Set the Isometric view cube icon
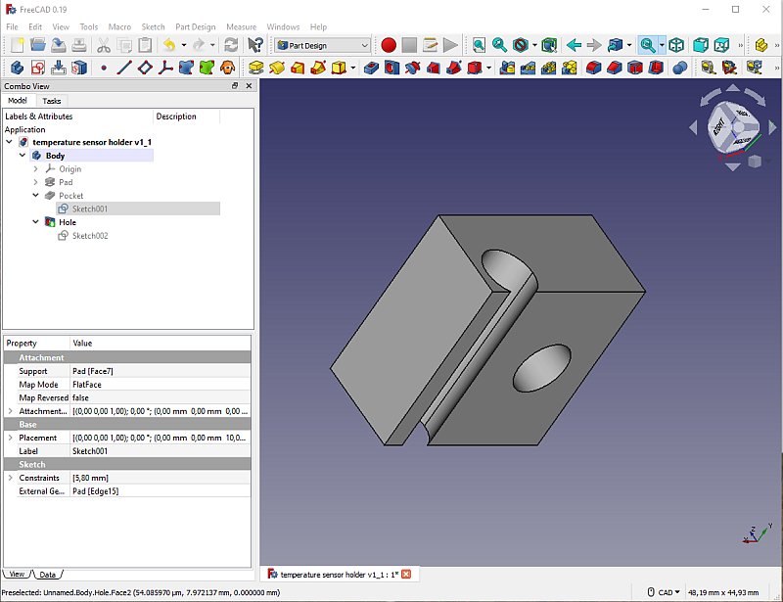783x602 pixels. point(676,45)
